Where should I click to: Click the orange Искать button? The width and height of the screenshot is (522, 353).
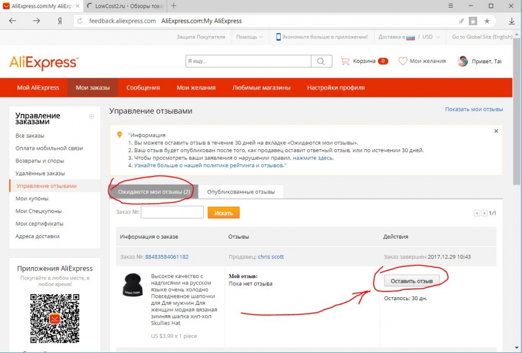(x=223, y=213)
